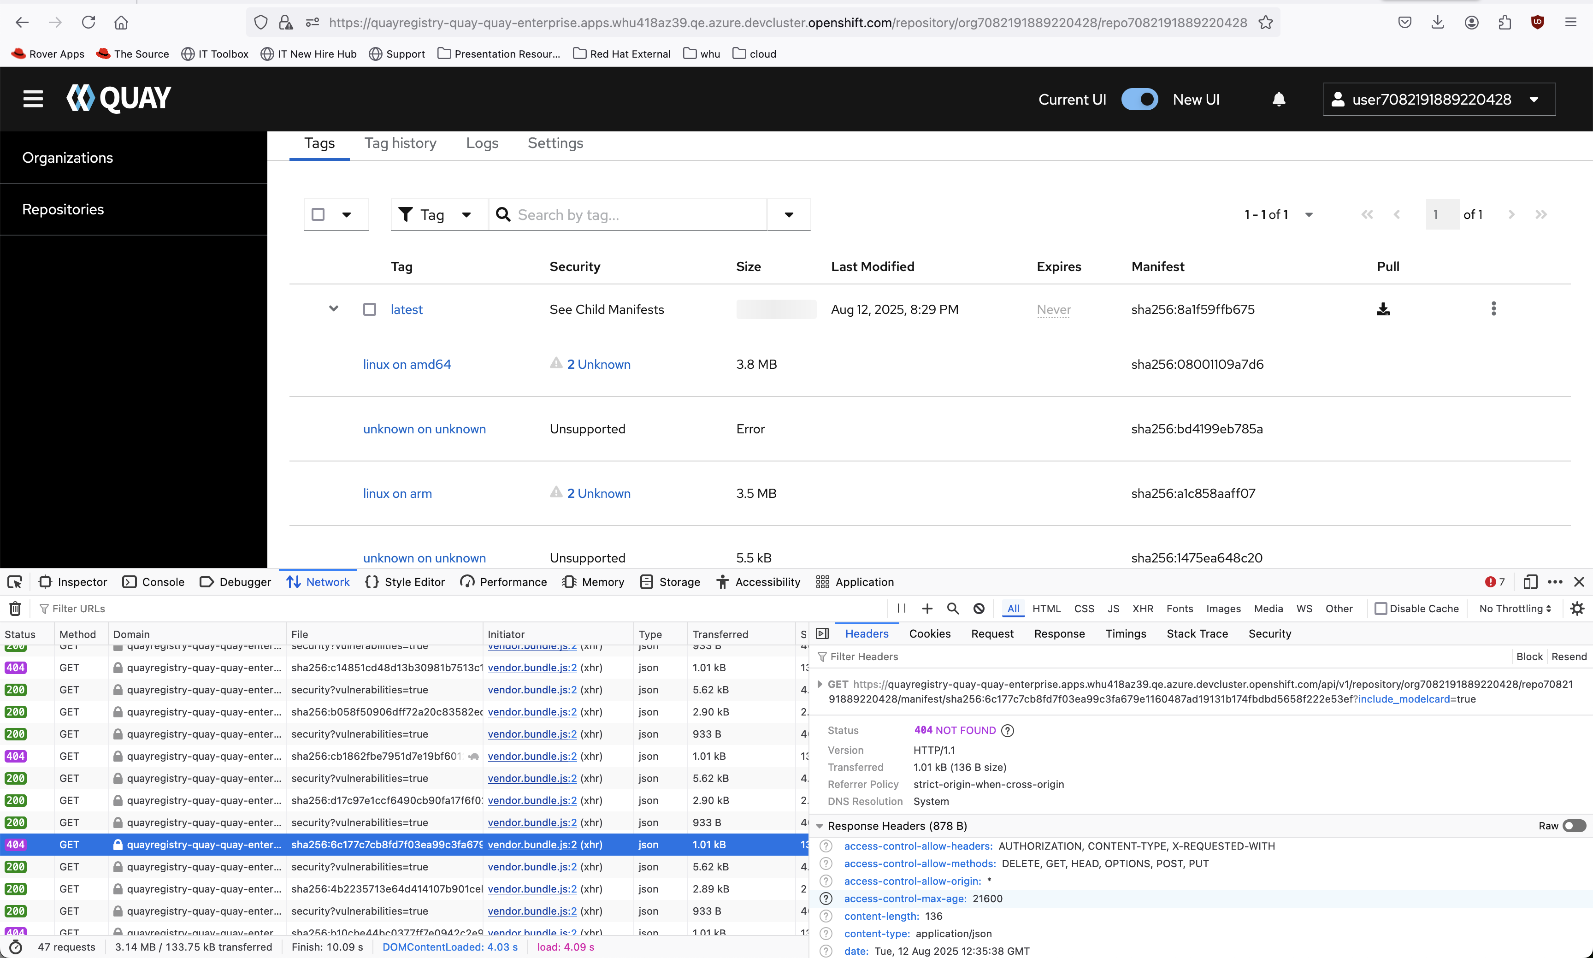Enable the Disable Cache checkbox

pyautogui.click(x=1381, y=608)
